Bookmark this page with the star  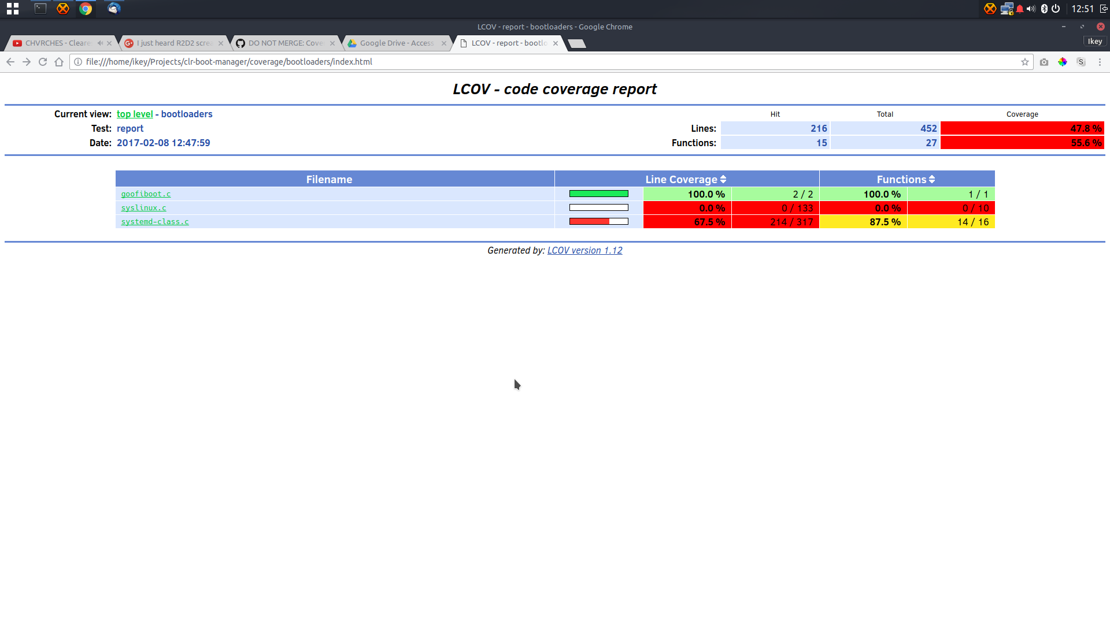(1025, 62)
